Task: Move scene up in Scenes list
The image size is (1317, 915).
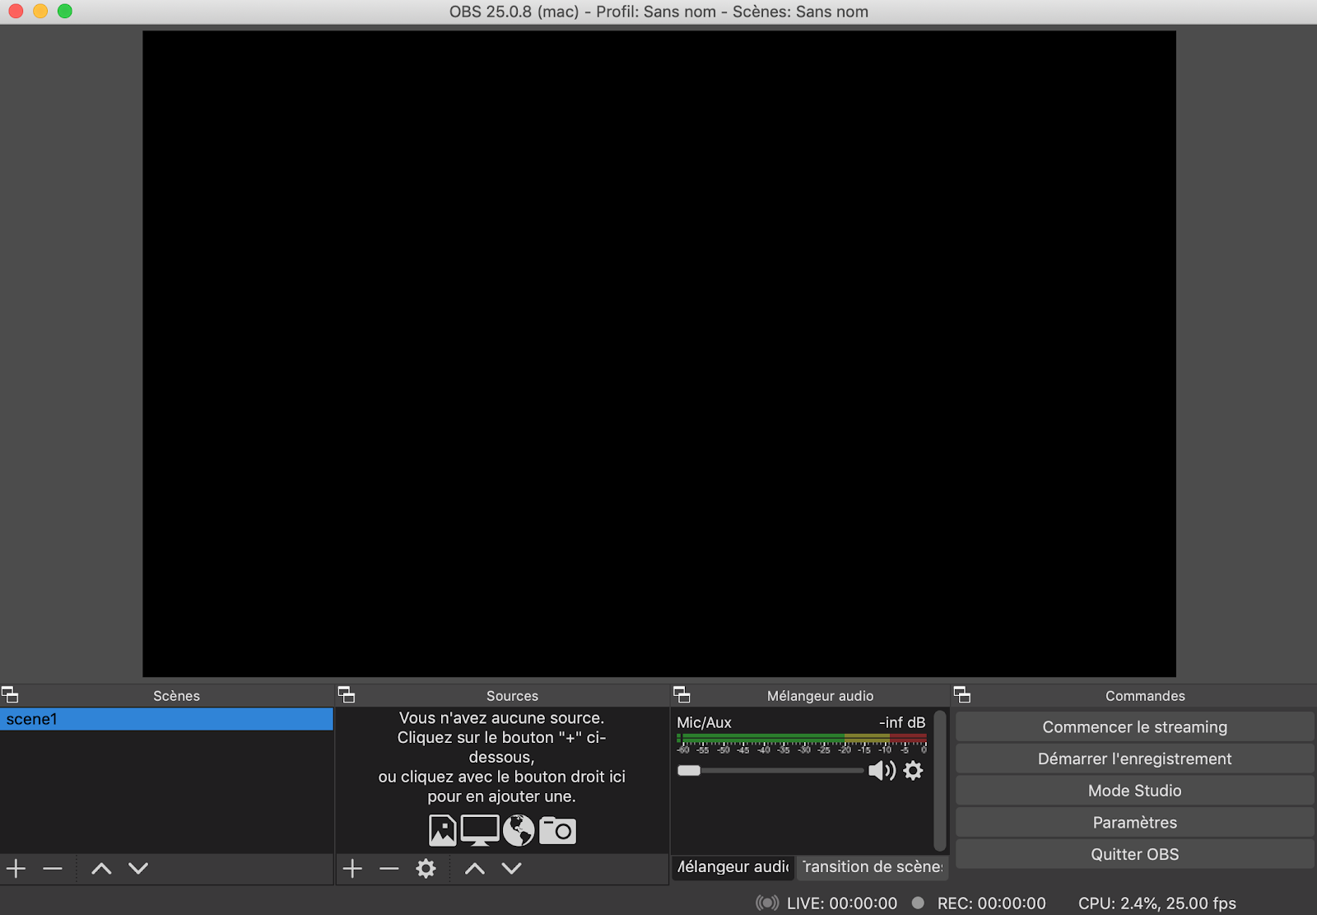Action: coord(101,868)
